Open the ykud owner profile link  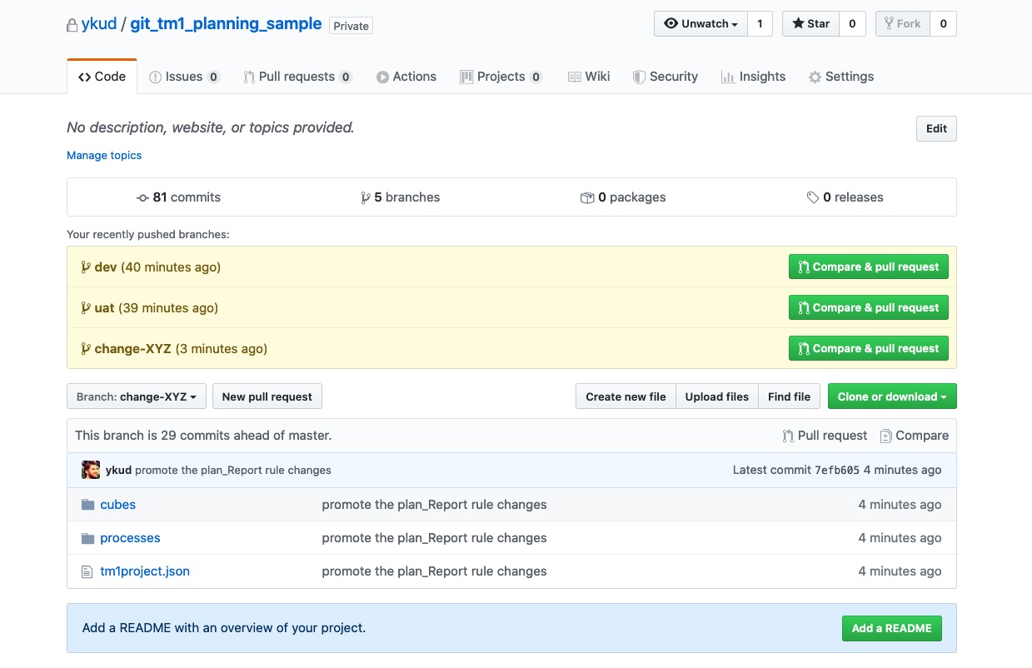point(99,24)
